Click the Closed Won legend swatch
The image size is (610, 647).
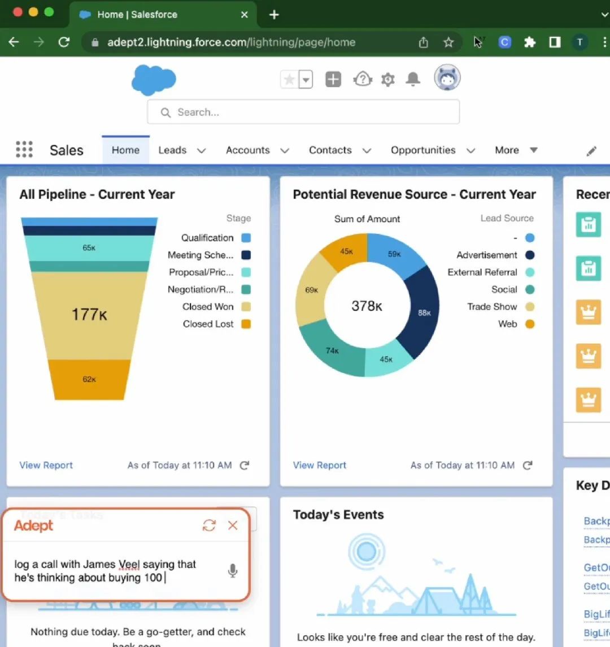click(x=246, y=307)
